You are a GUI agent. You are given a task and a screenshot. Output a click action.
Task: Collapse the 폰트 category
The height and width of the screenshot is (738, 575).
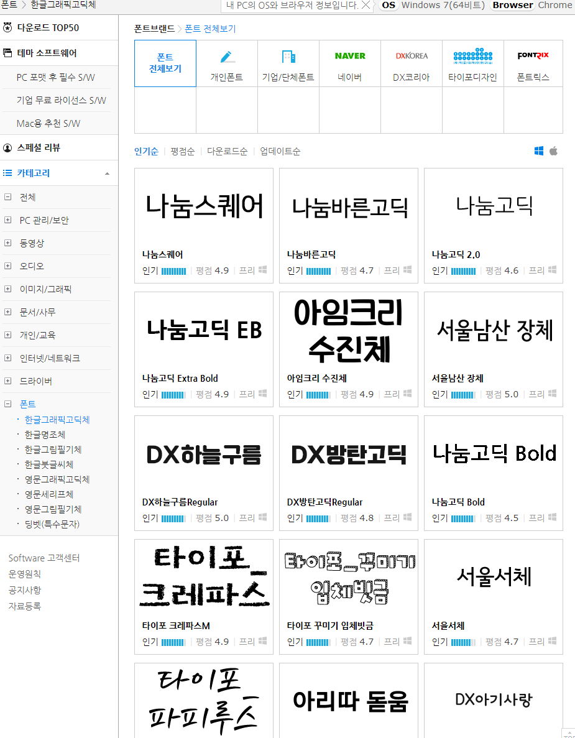click(7, 404)
